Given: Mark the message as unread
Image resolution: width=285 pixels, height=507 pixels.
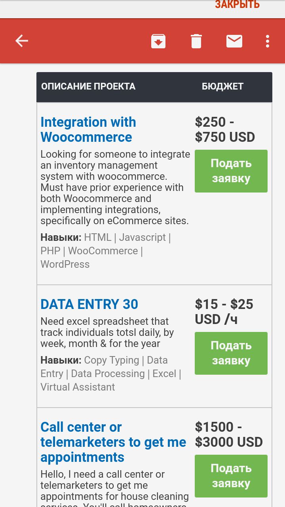Looking at the screenshot, I should click(x=234, y=41).
